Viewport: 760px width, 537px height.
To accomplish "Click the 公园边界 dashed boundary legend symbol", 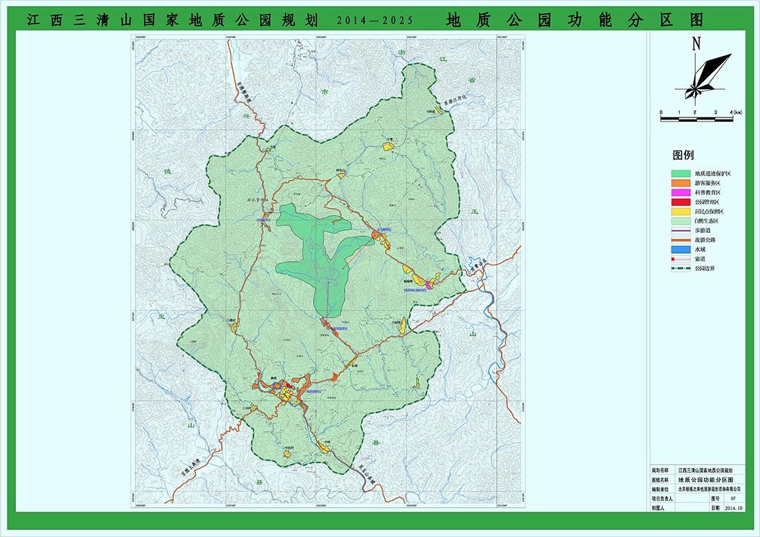I will pos(682,268).
